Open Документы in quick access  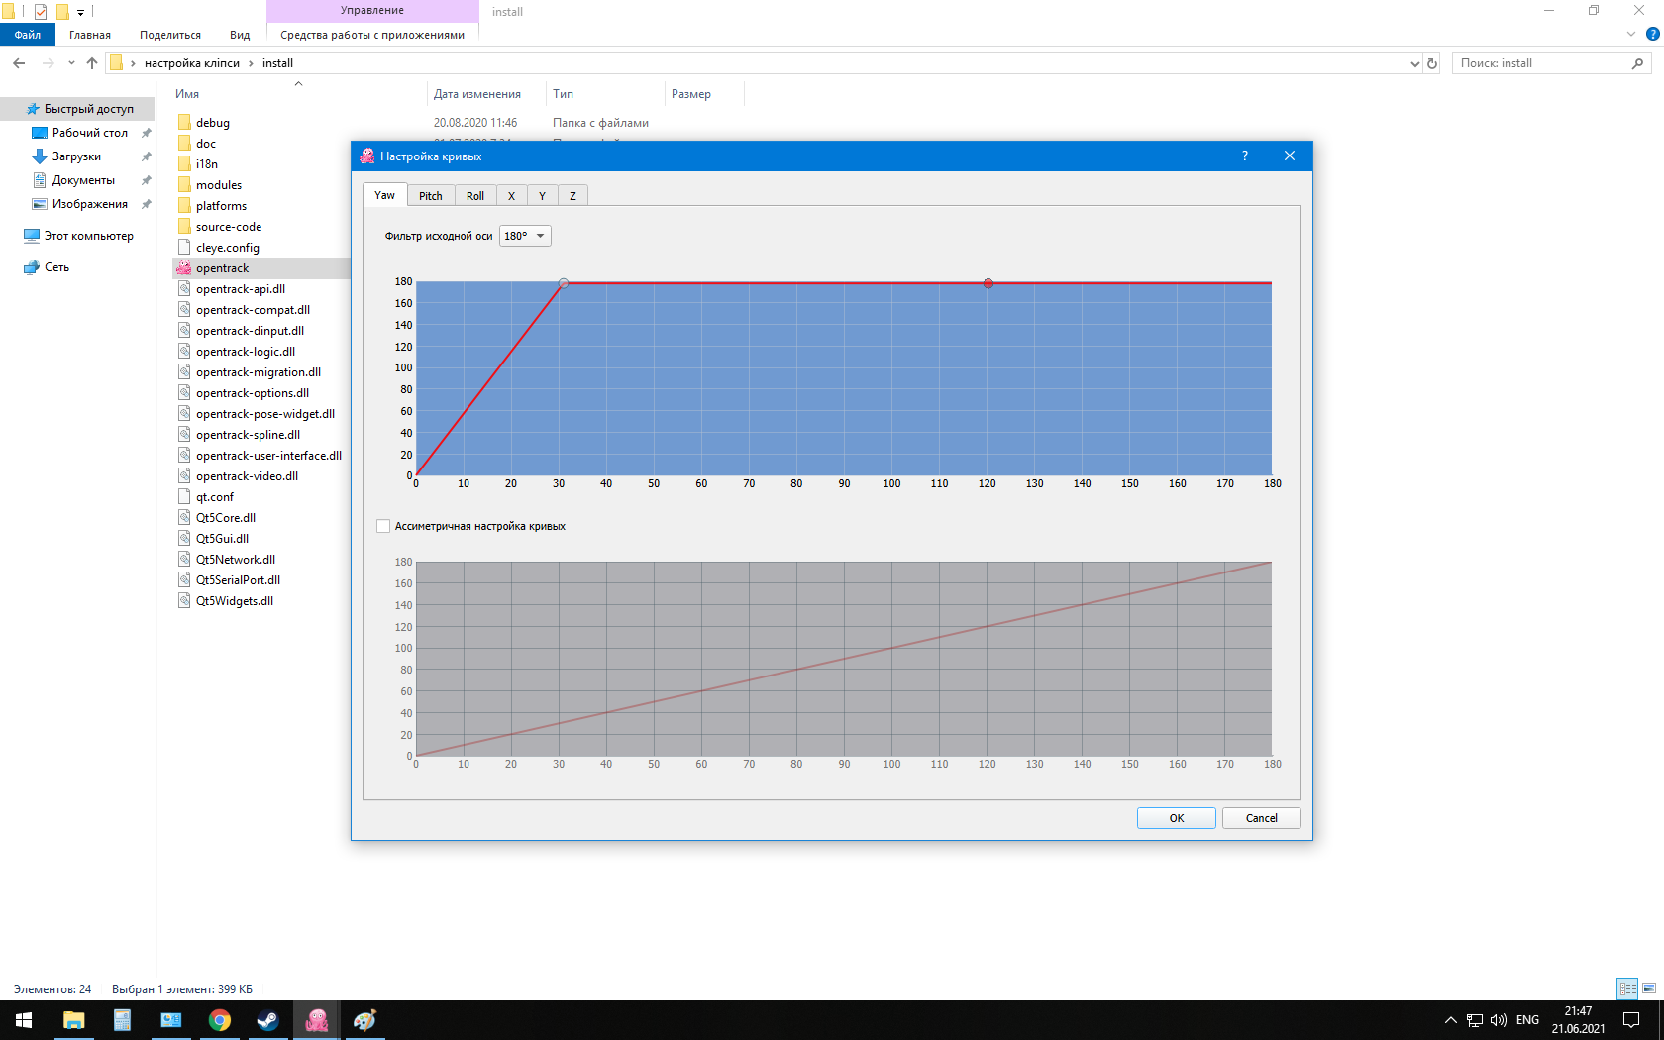(x=83, y=180)
